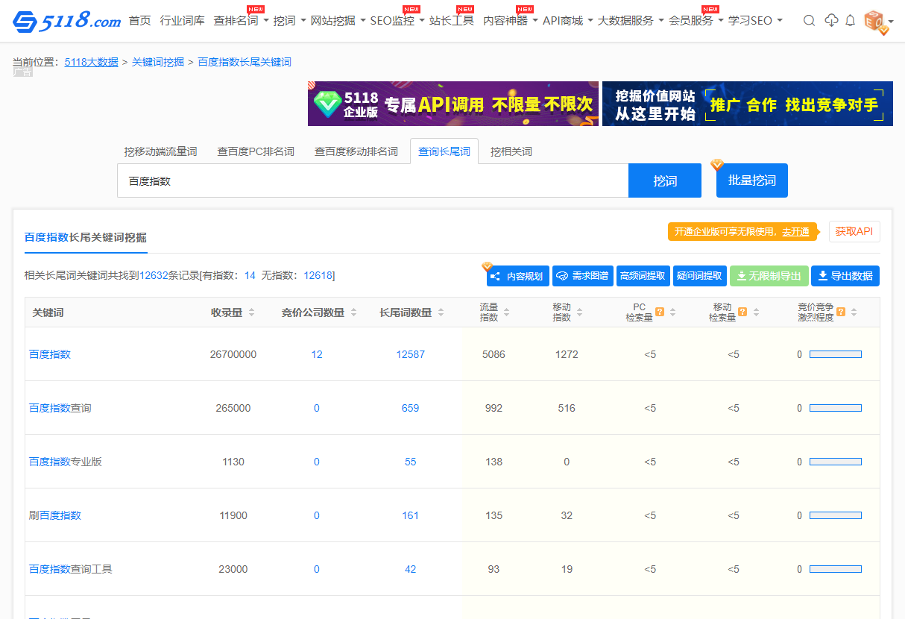
Task: Open 行业词库 in the top navigation
Action: [x=183, y=21]
